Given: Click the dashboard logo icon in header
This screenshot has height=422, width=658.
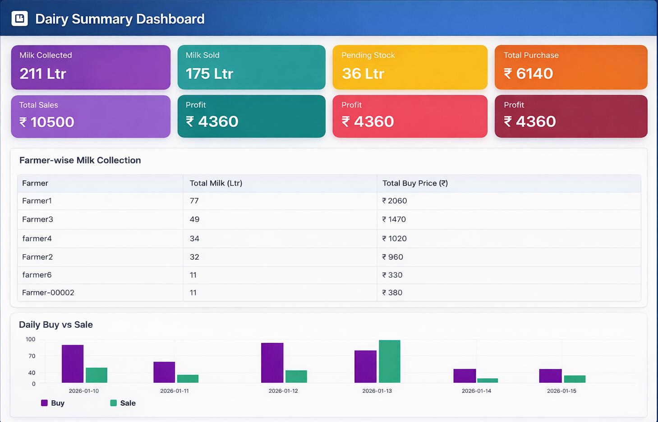Looking at the screenshot, I should tap(19, 19).
